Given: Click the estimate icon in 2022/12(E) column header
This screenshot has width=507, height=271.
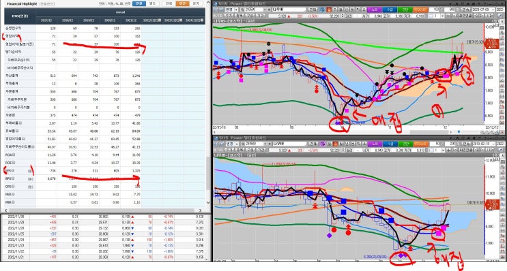Looking at the screenshot, I should point(160,20).
